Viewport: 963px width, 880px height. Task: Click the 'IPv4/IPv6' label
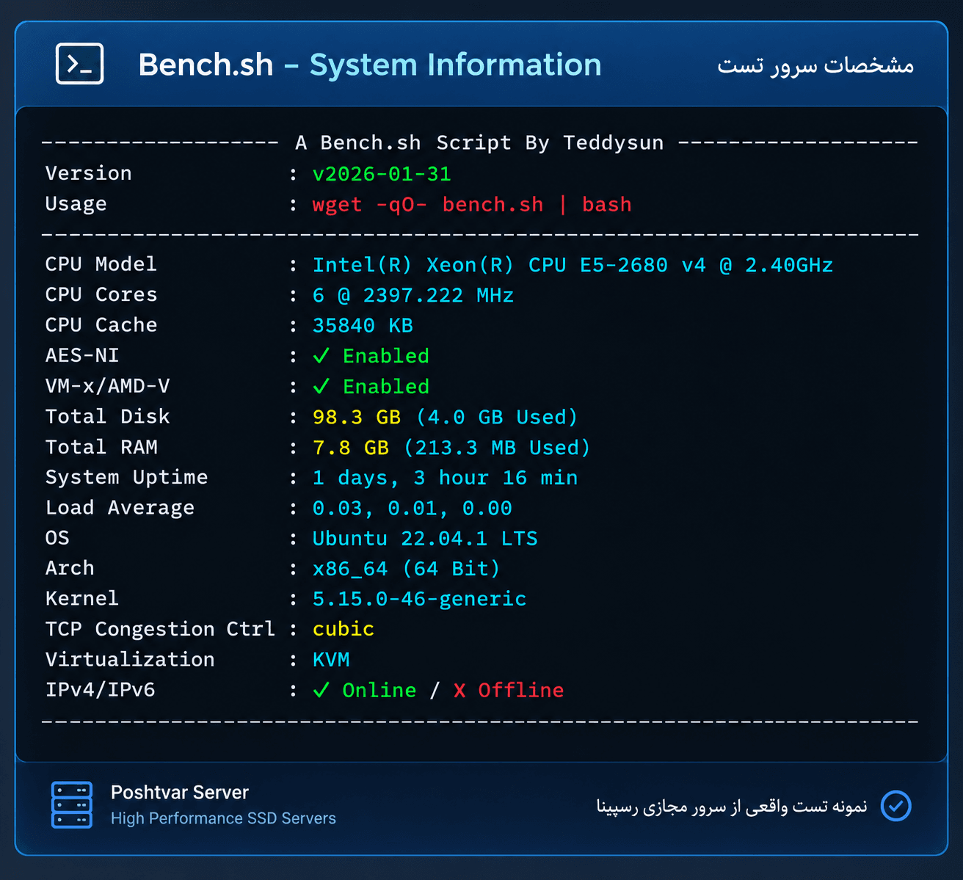101,690
